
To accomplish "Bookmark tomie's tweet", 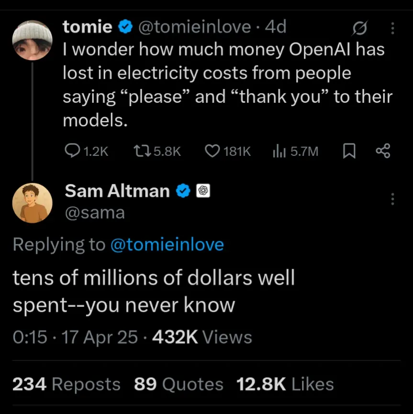I will click(350, 151).
